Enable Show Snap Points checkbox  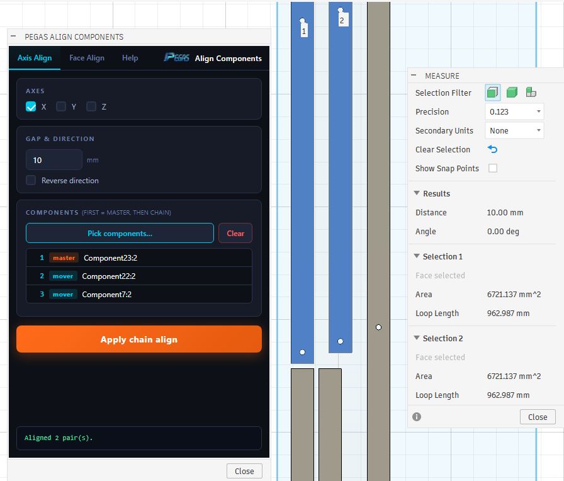[493, 168]
